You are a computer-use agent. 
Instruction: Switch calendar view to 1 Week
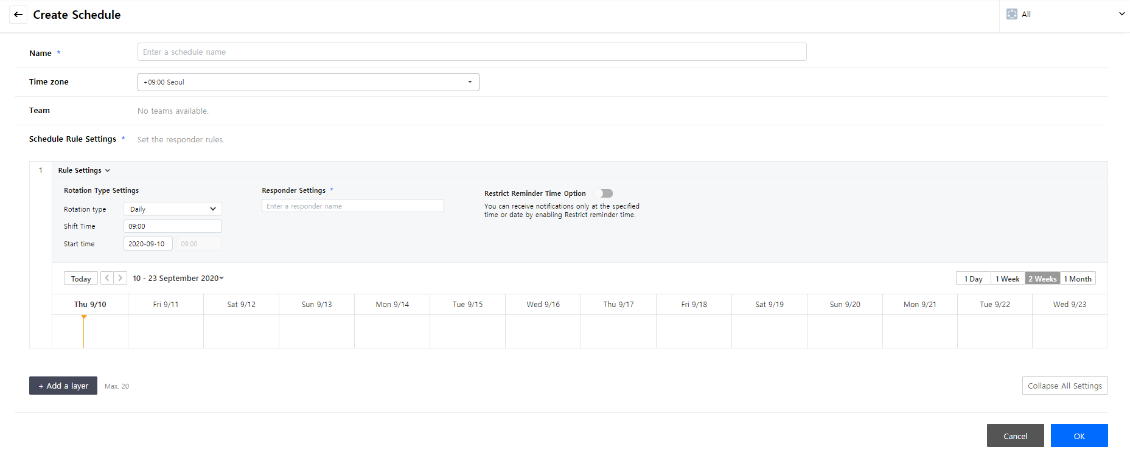[x=1007, y=279]
